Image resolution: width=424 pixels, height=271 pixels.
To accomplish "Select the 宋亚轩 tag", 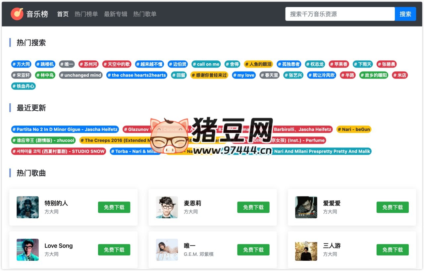I will [21, 75].
